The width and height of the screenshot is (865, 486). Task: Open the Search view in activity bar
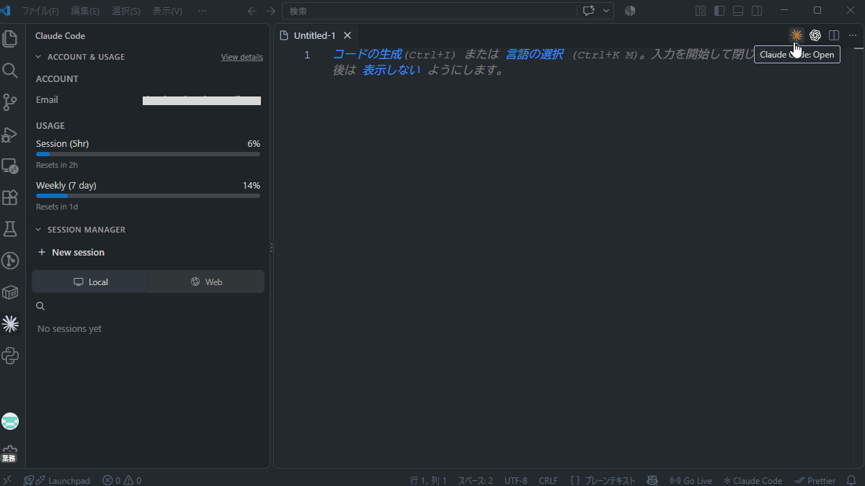[x=10, y=70]
